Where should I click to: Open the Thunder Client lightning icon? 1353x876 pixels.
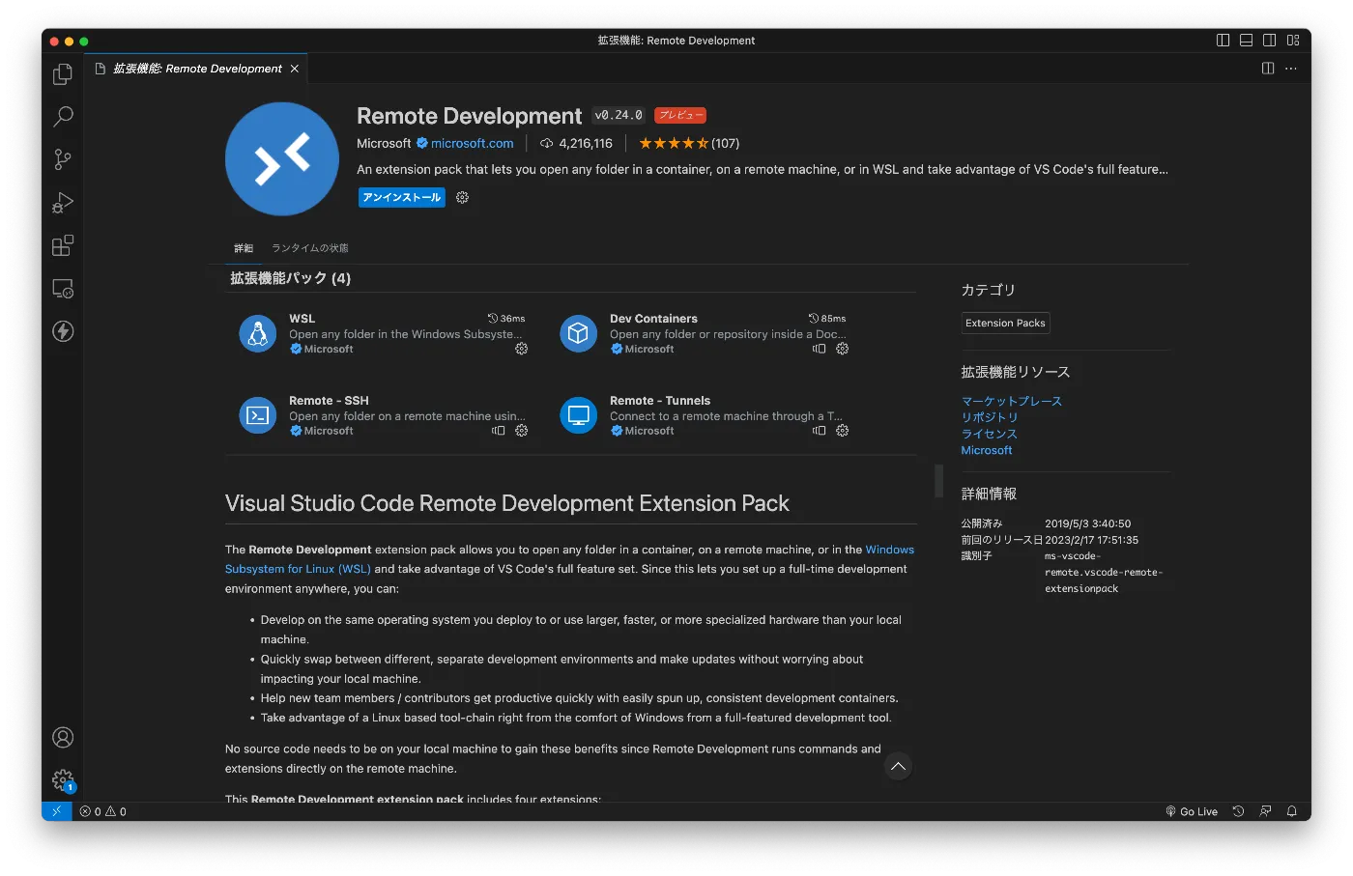[63, 331]
